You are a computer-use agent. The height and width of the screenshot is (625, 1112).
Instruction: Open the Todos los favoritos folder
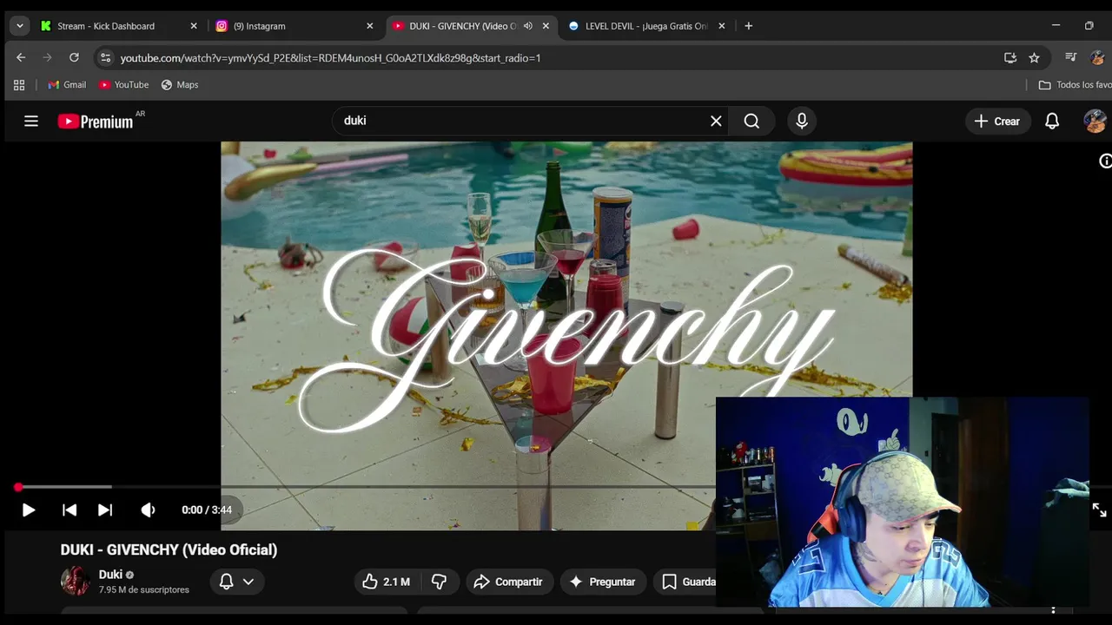click(1076, 85)
